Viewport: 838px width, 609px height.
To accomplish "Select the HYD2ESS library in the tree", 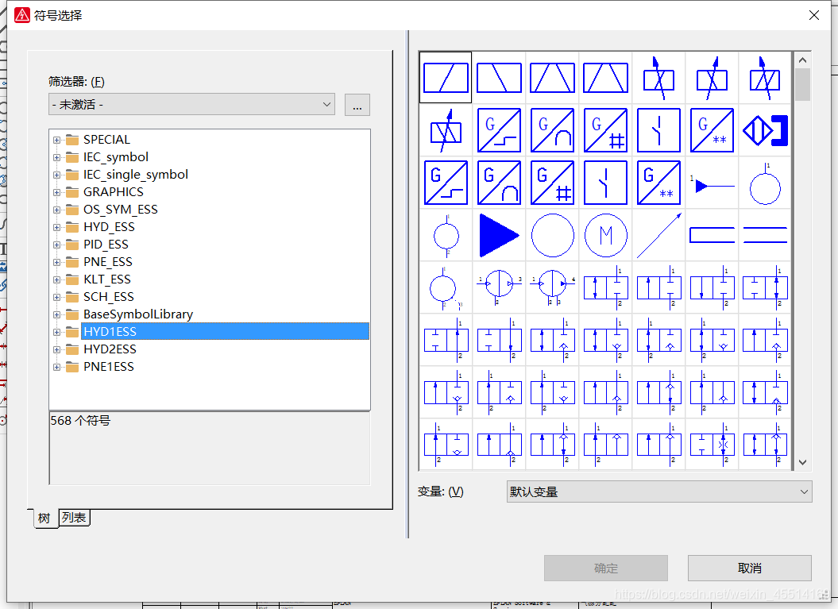I will pos(110,349).
